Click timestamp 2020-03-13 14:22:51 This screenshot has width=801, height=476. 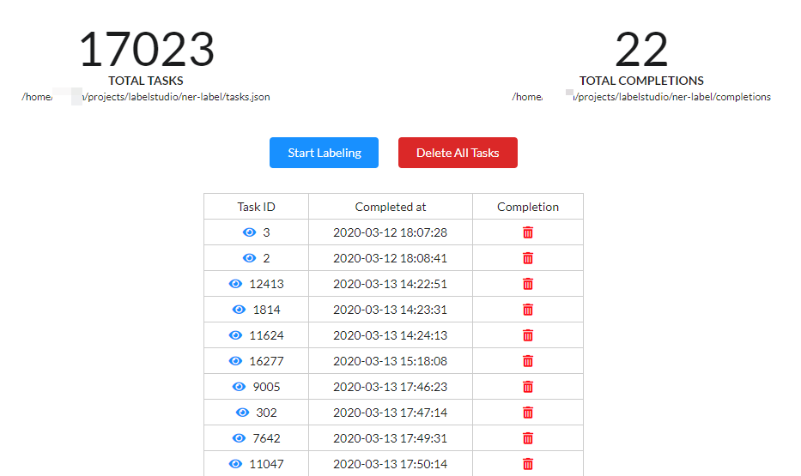391,284
